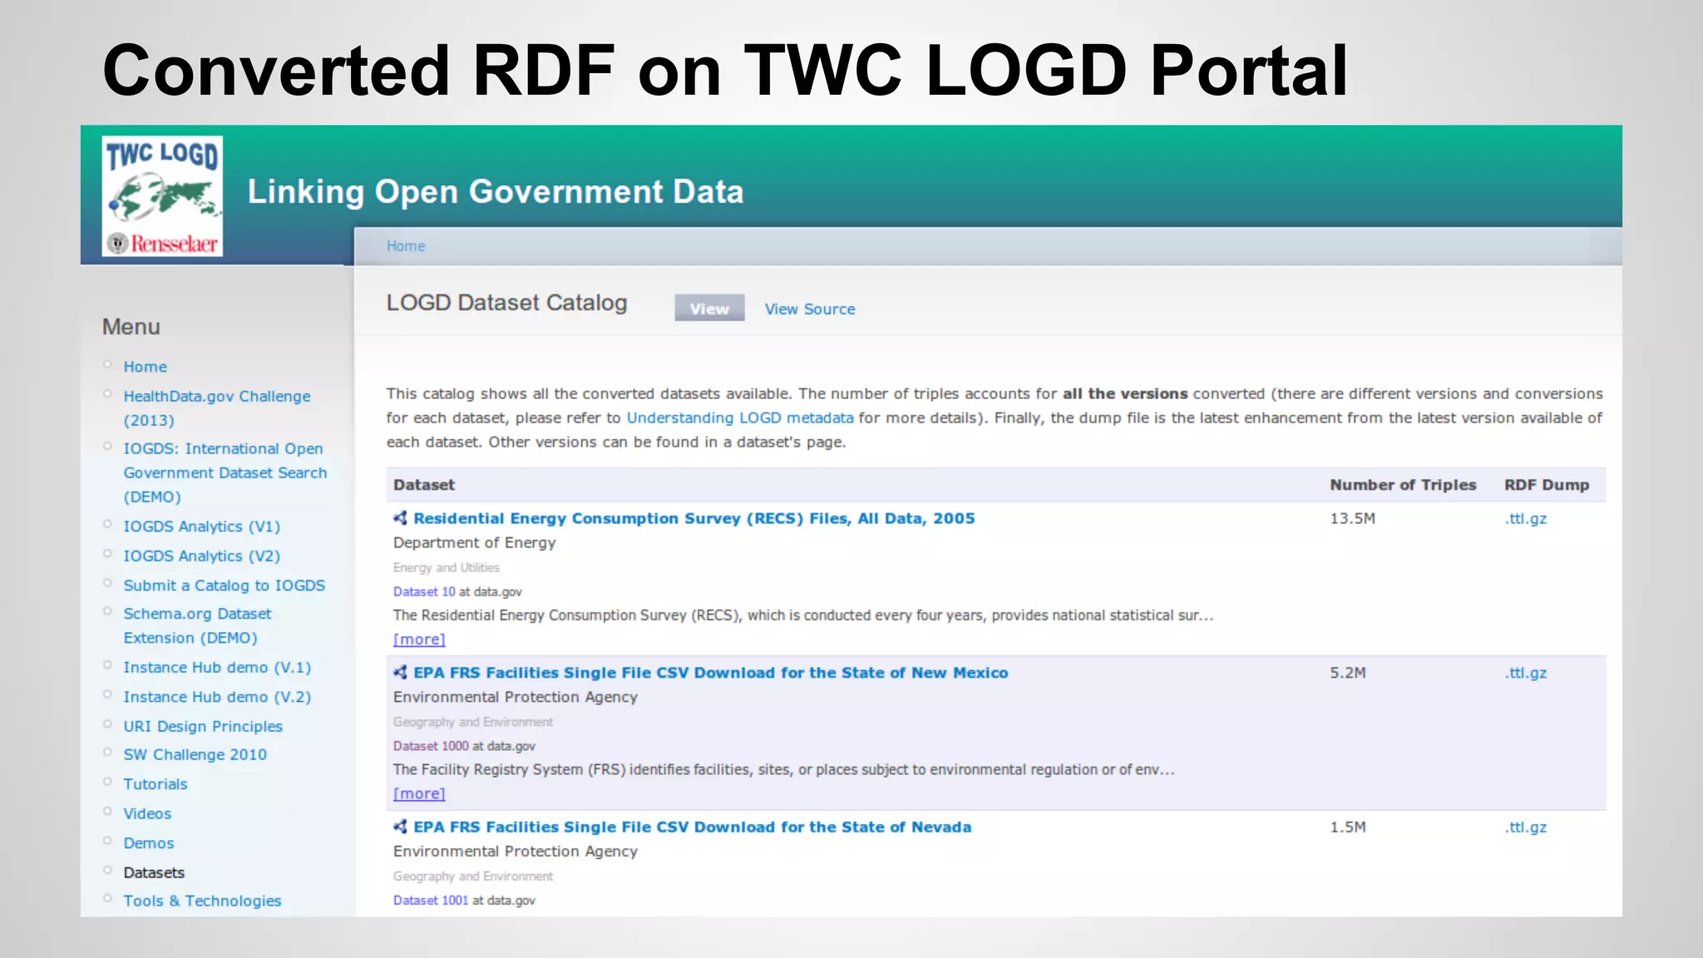Open IOGDS Analytics (V1)
This screenshot has width=1703, height=958.
pos(202,526)
